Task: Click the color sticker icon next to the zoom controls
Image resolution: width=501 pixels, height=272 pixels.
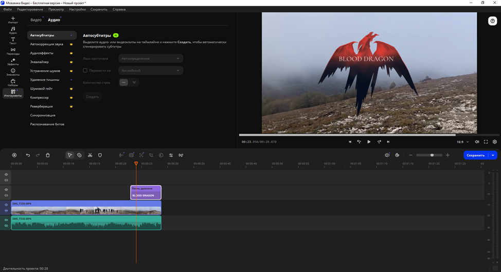Action: coord(397,155)
